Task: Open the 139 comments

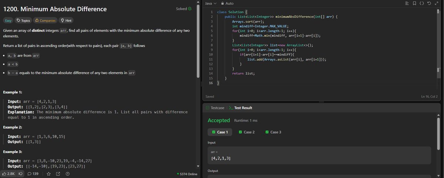Action: [x=33, y=174]
